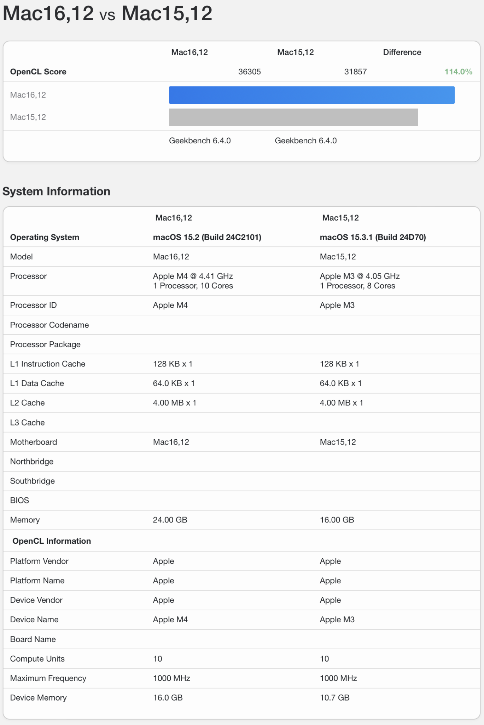The width and height of the screenshot is (484, 725).
Task: Click the Processor Codename row label
Action: (x=49, y=325)
